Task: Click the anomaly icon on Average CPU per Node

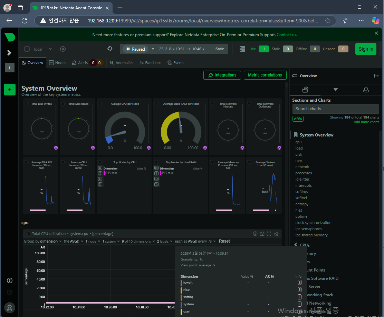Action: (148, 148)
